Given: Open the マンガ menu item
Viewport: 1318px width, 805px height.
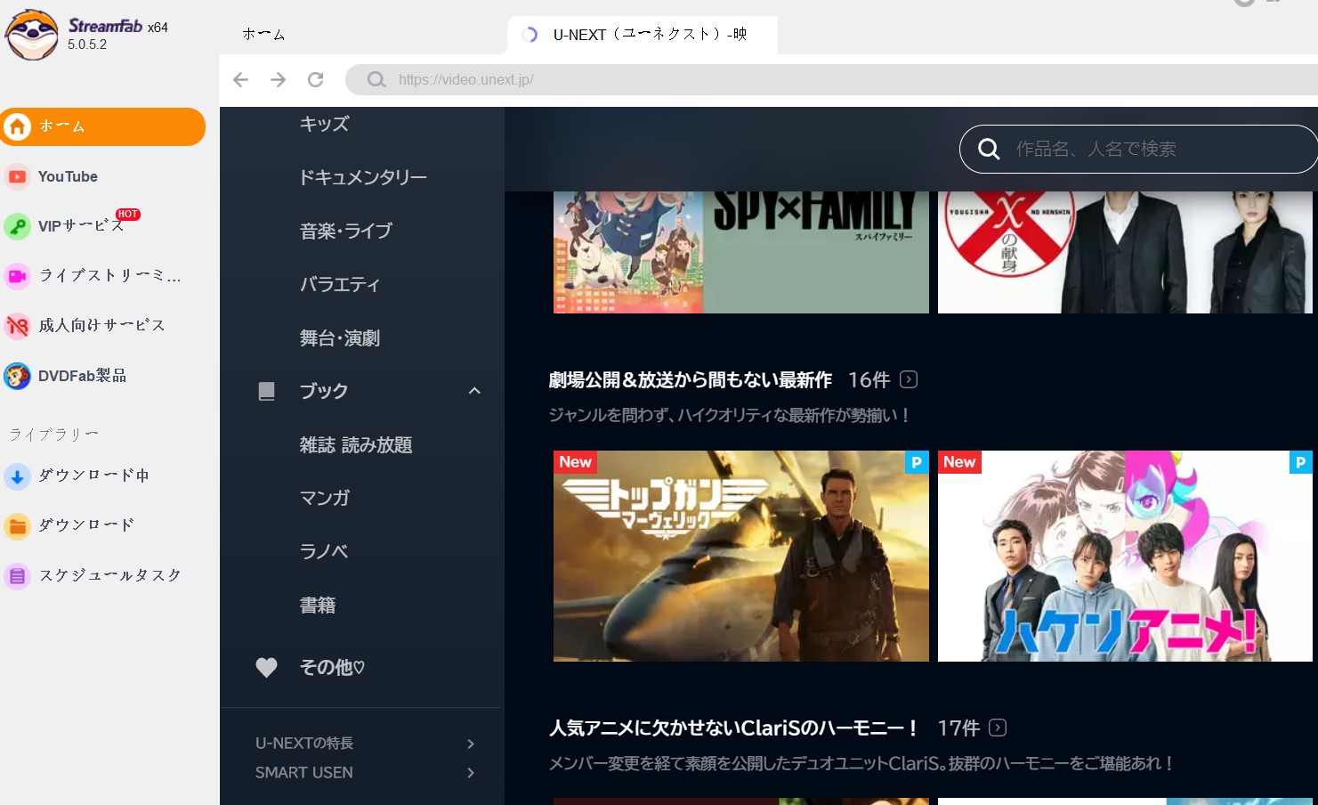Looking at the screenshot, I should (x=324, y=498).
